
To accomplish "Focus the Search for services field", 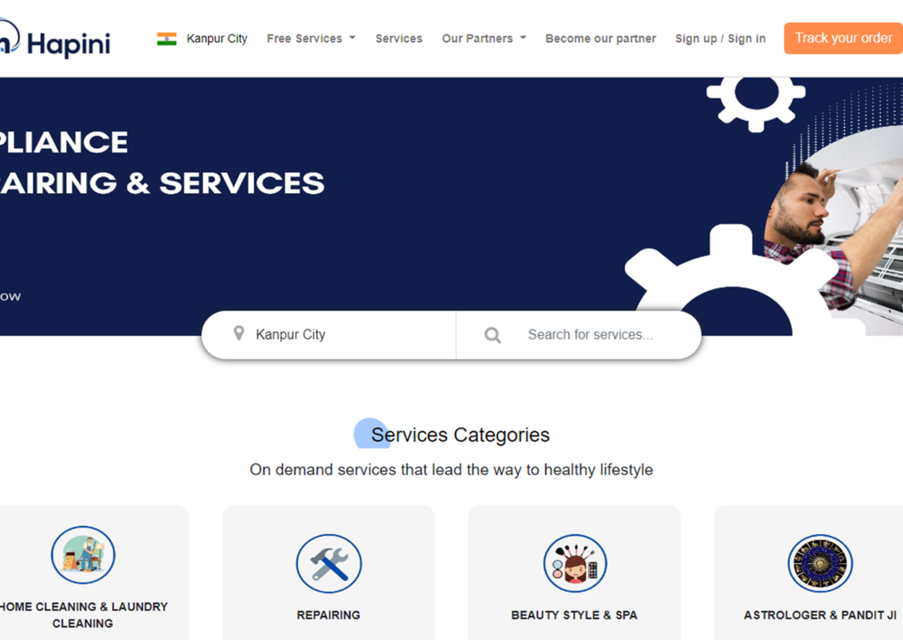I will point(591,334).
